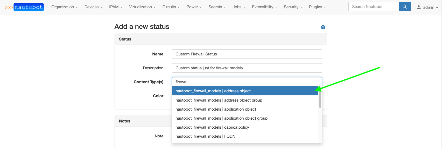This screenshot has height=149, width=442.
Task: Expand the Security dropdown menu
Action: tap(293, 7)
